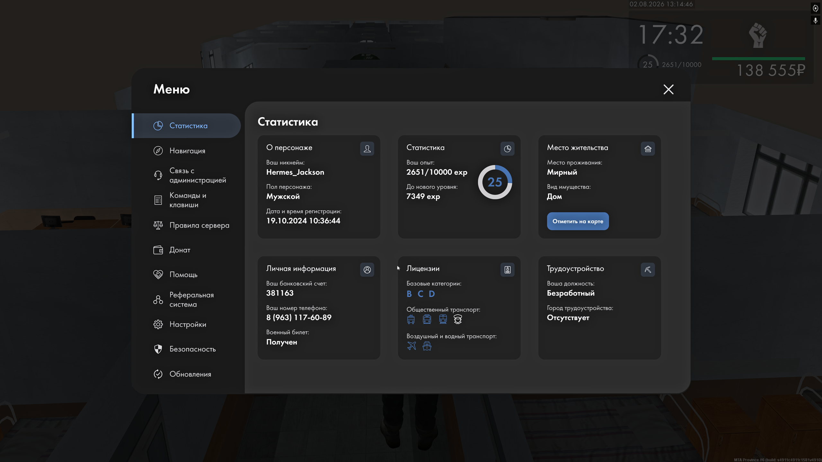Click the money balance 138 555₽
Viewport: 822px width, 462px height.
(771, 70)
